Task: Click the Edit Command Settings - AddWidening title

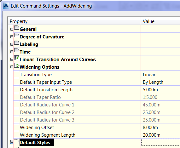Action: click(x=51, y=6)
